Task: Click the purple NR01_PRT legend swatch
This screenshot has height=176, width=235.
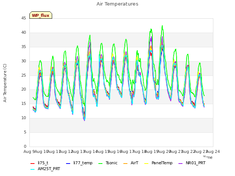Action: coord(181,164)
